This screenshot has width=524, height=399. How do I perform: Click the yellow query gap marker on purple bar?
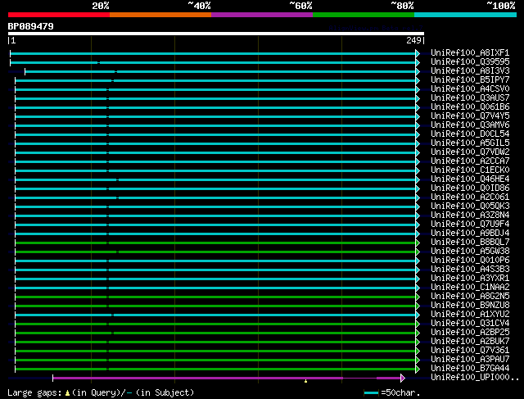[305, 380]
